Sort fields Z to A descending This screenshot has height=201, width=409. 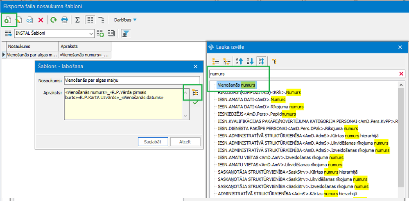coord(251,61)
